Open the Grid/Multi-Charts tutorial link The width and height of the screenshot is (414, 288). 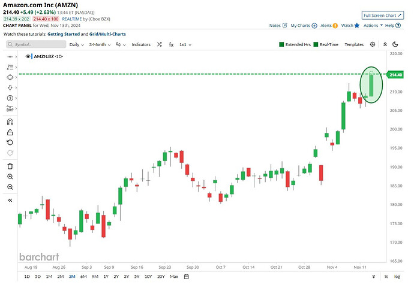(107, 34)
